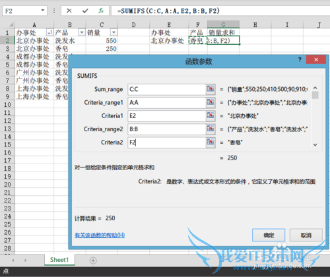Select cell G2 with formula
The height and width of the screenshot is (277, 330).
click(223, 41)
